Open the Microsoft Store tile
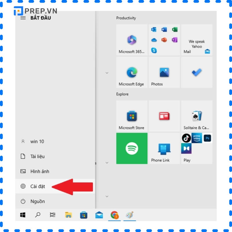This screenshot has width=232, height=232. pos(132,116)
